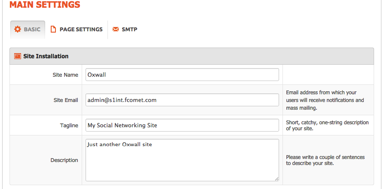The height and width of the screenshot is (189, 390).
Task: Click the Site Installation section icon
Action: click(17, 56)
